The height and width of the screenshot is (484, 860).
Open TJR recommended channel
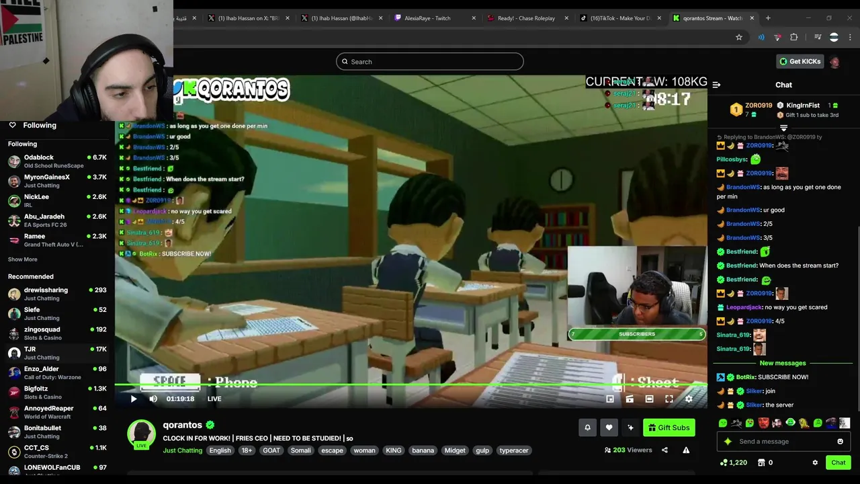coord(57,353)
